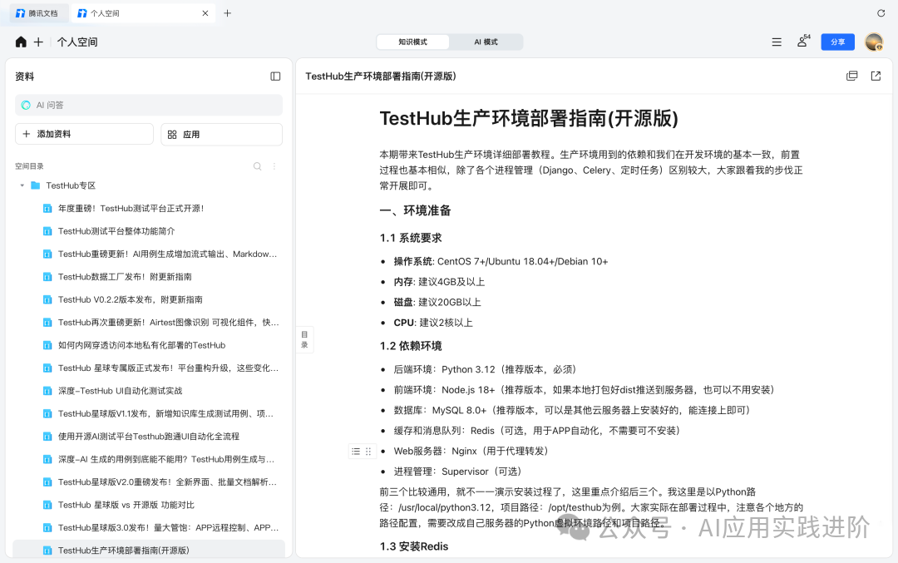Open a new browser tab

(x=227, y=13)
